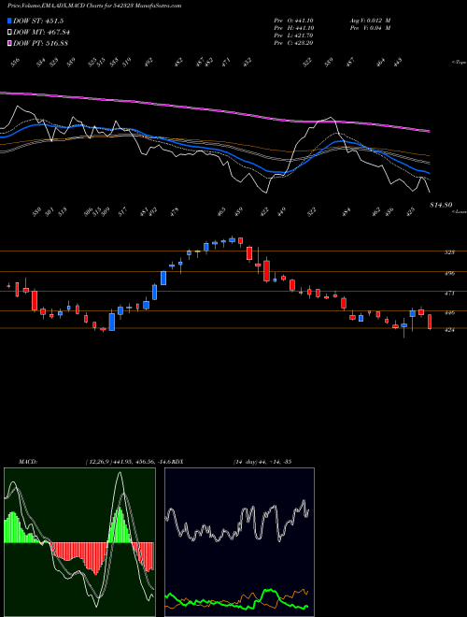Click the 446 price axis label
Image resolution: width=467 pixels, height=617 pixels.
[449, 313]
